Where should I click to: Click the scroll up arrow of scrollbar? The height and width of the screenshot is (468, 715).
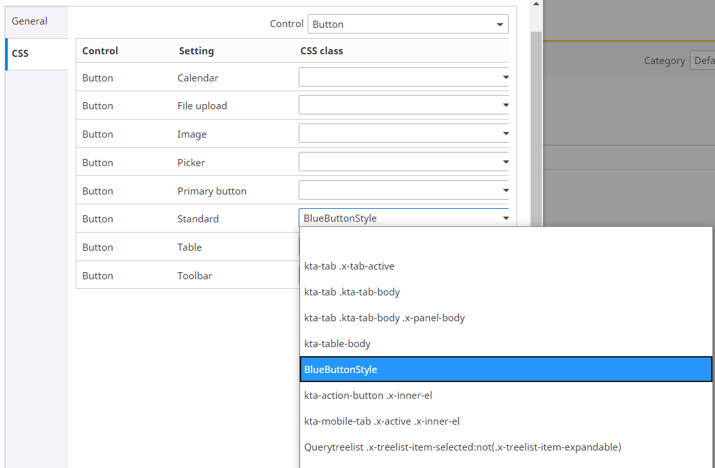536,5
